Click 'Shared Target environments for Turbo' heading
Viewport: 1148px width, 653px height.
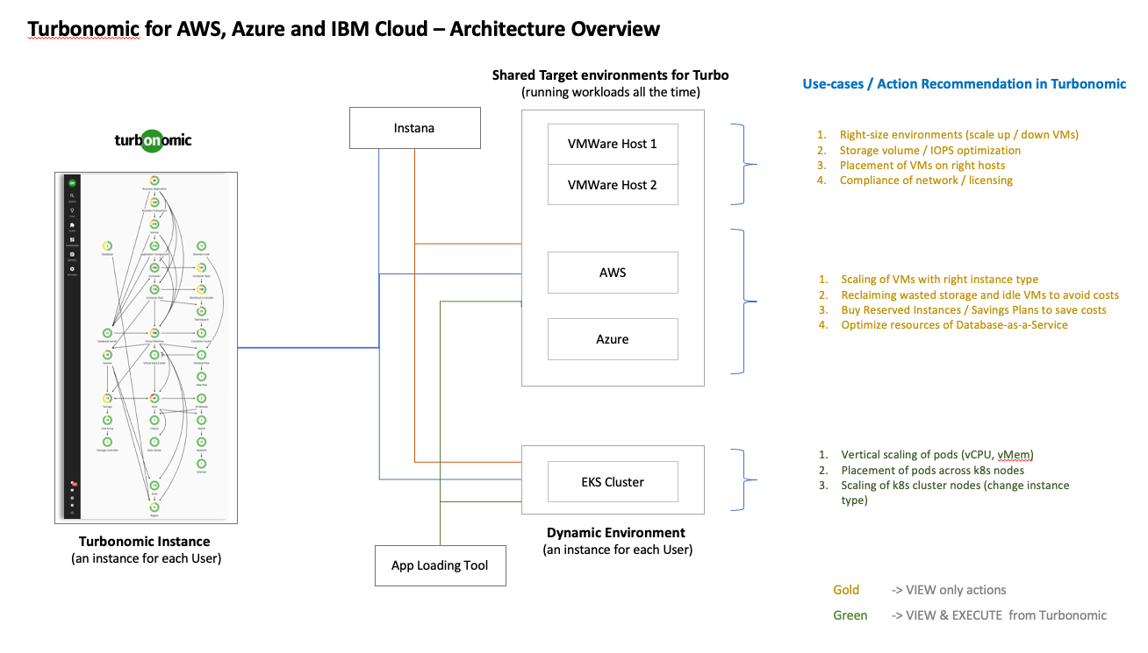(x=611, y=75)
